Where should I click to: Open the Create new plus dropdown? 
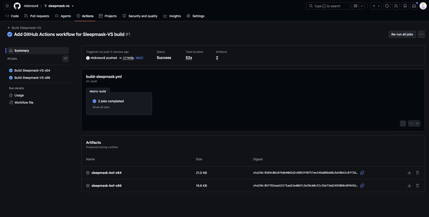pyautogui.click(x=376, y=6)
